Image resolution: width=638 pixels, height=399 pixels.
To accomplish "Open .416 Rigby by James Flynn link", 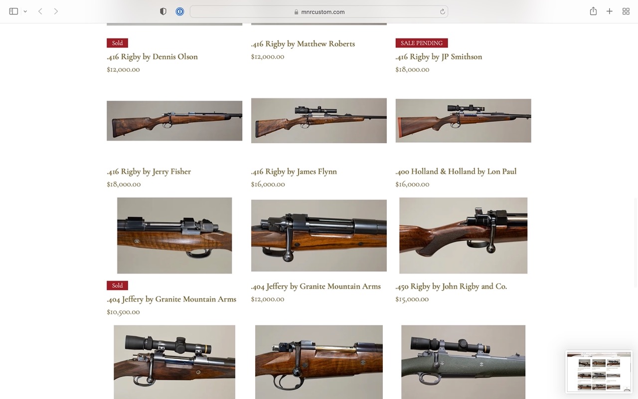I will (294, 172).
